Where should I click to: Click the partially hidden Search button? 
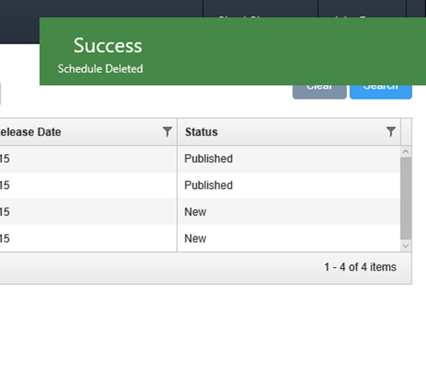click(381, 92)
